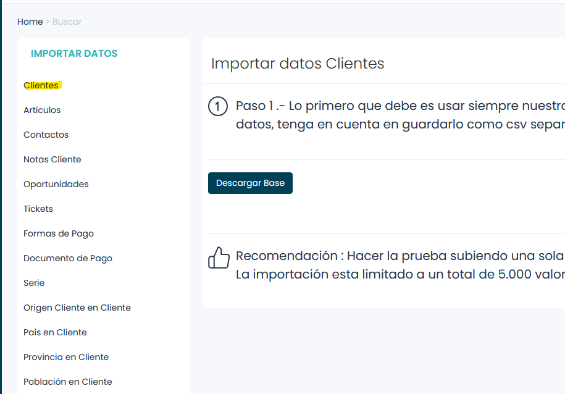Click the step 1 circled number icon
The image size is (565, 394).
218,107
